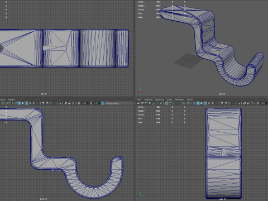268x201 pixels.
Task: Toggle Gate Mask icon in side view toolbar
Action: click(178, 103)
